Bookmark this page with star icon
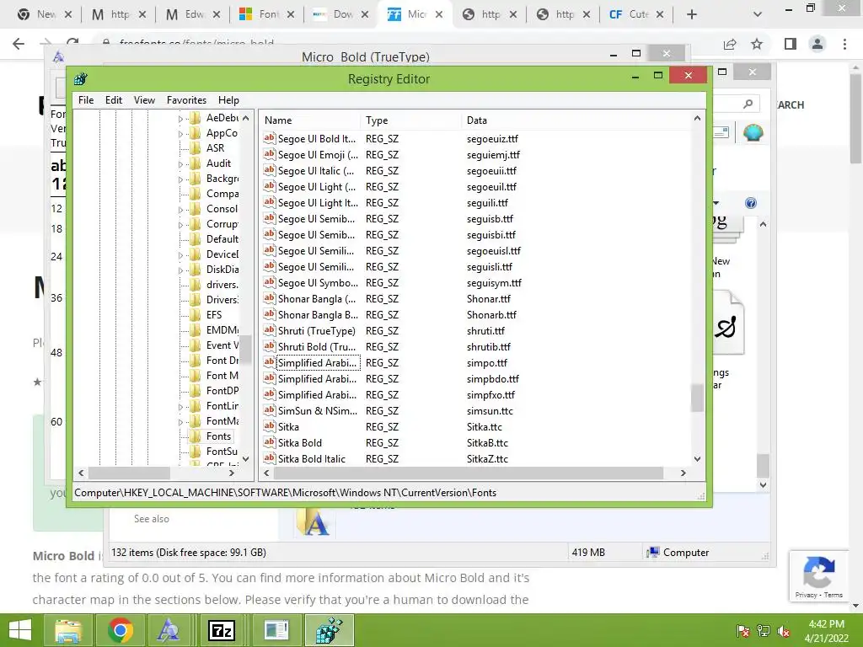 (757, 44)
